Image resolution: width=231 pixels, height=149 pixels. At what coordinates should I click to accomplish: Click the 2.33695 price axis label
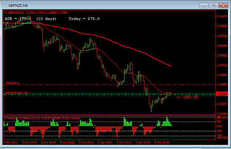tap(222, 84)
